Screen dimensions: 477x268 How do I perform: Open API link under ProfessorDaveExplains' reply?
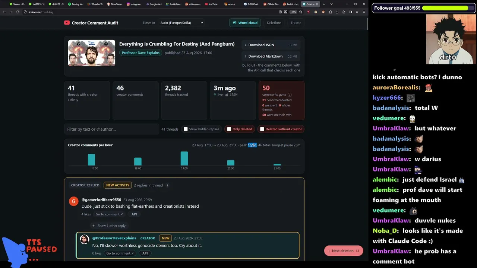click(x=145, y=253)
